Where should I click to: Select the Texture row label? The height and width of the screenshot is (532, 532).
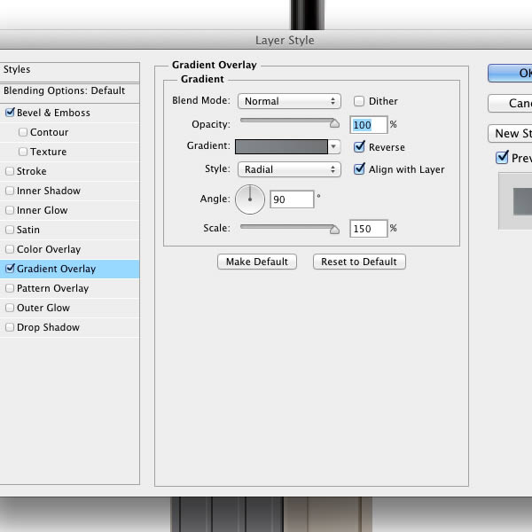(x=48, y=152)
